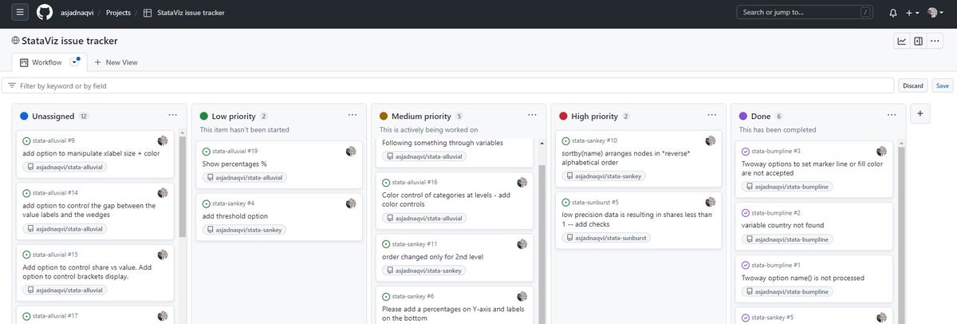The width and height of the screenshot is (957, 324).
Task: Open Low priority column options menu
Action: (x=352, y=116)
